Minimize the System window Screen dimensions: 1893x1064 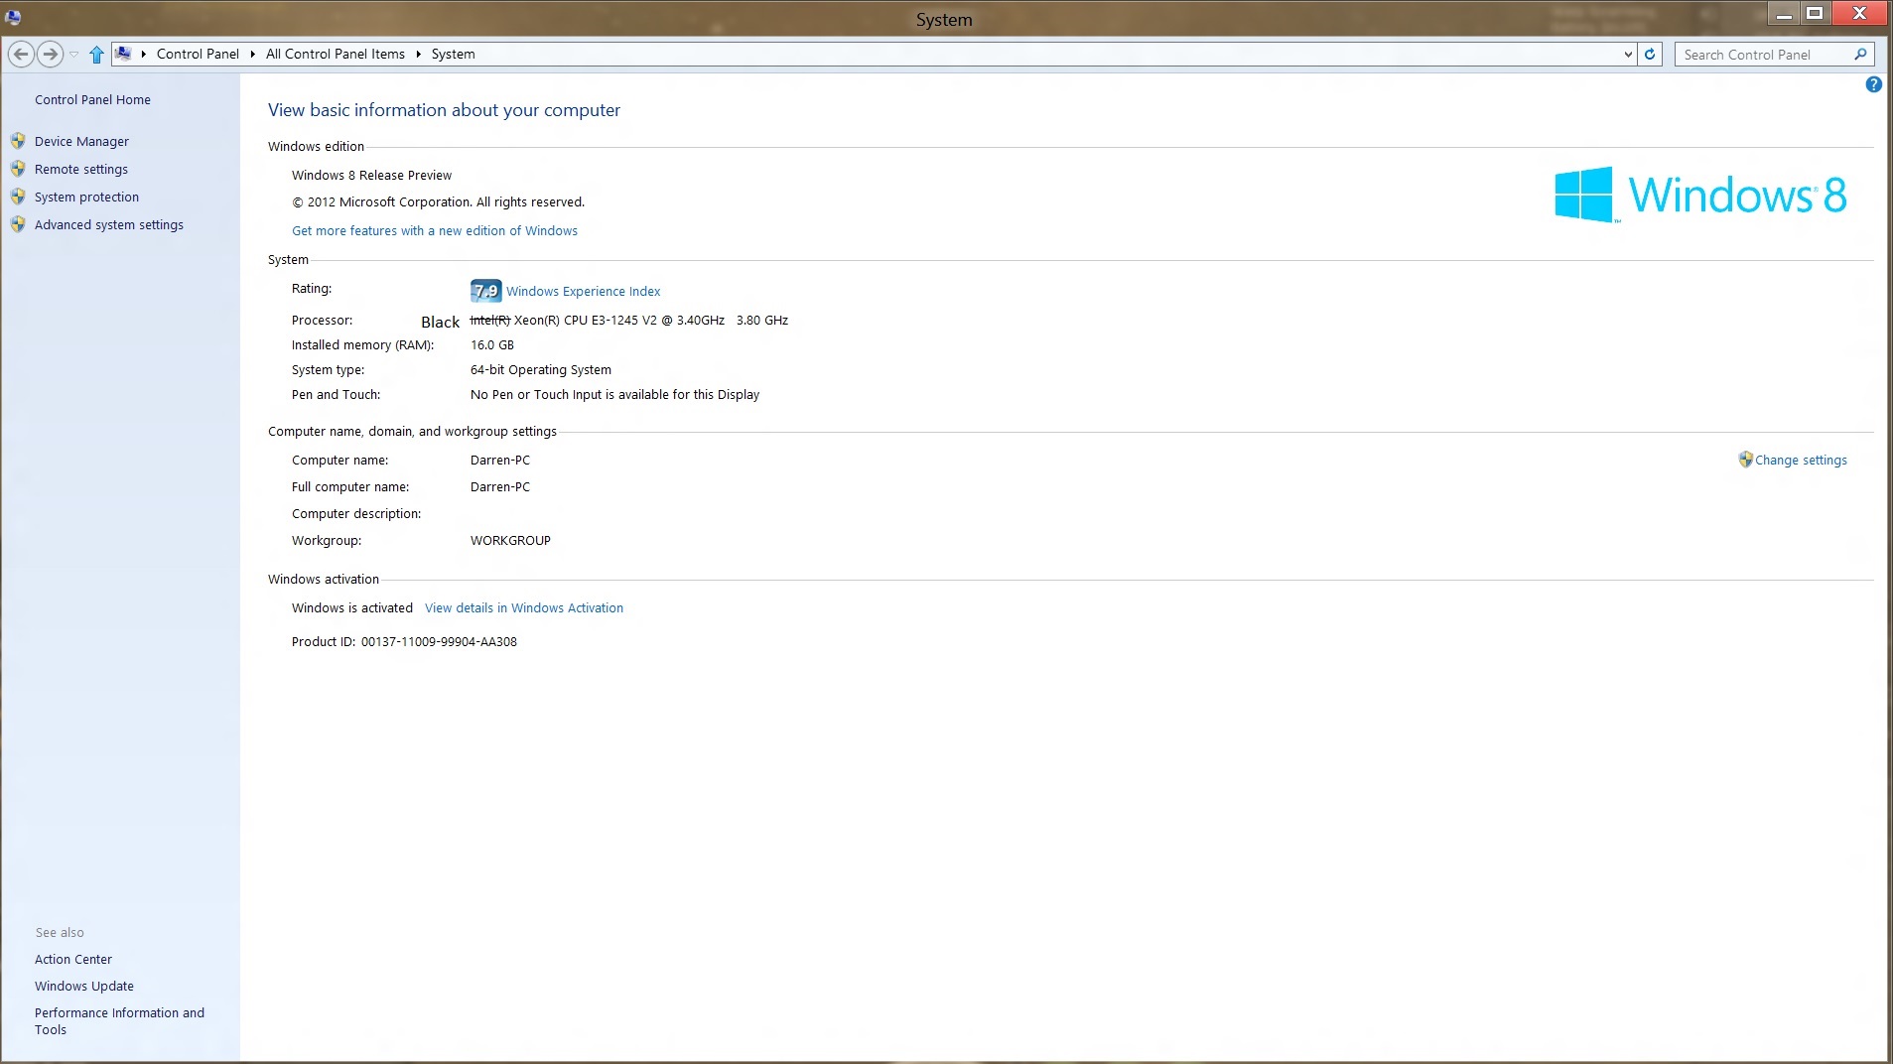click(1784, 14)
